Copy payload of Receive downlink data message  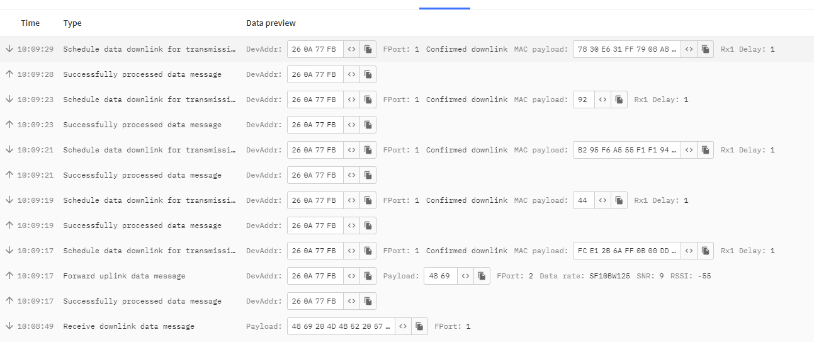coord(420,326)
